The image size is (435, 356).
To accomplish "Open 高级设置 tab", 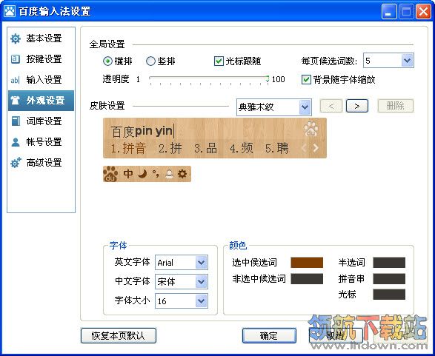I will pos(41,163).
